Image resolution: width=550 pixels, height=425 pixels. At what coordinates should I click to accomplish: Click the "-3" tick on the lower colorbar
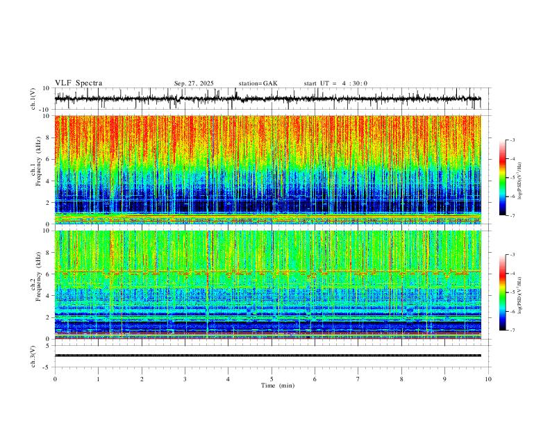coord(512,255)
